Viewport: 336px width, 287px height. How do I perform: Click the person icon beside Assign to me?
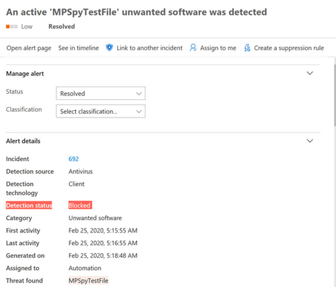[x=193, y=48]
